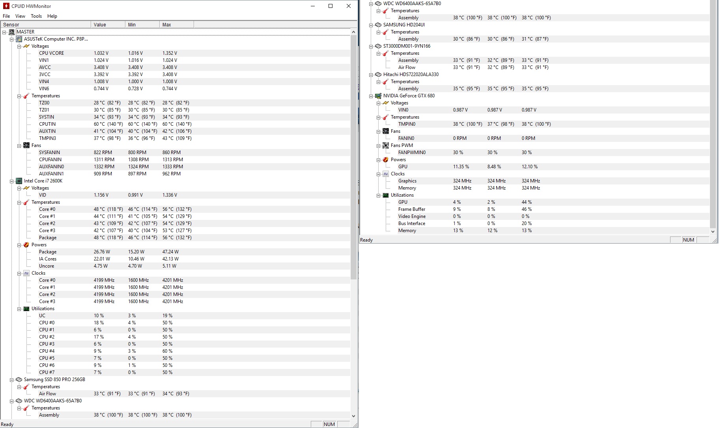Click the thermometer icon for Intel Core i7 Temperatures

(x=26, y=202)
